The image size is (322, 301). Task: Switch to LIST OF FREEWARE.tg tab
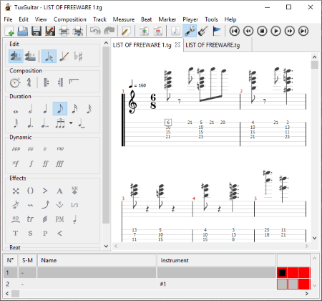pos(213,45)
